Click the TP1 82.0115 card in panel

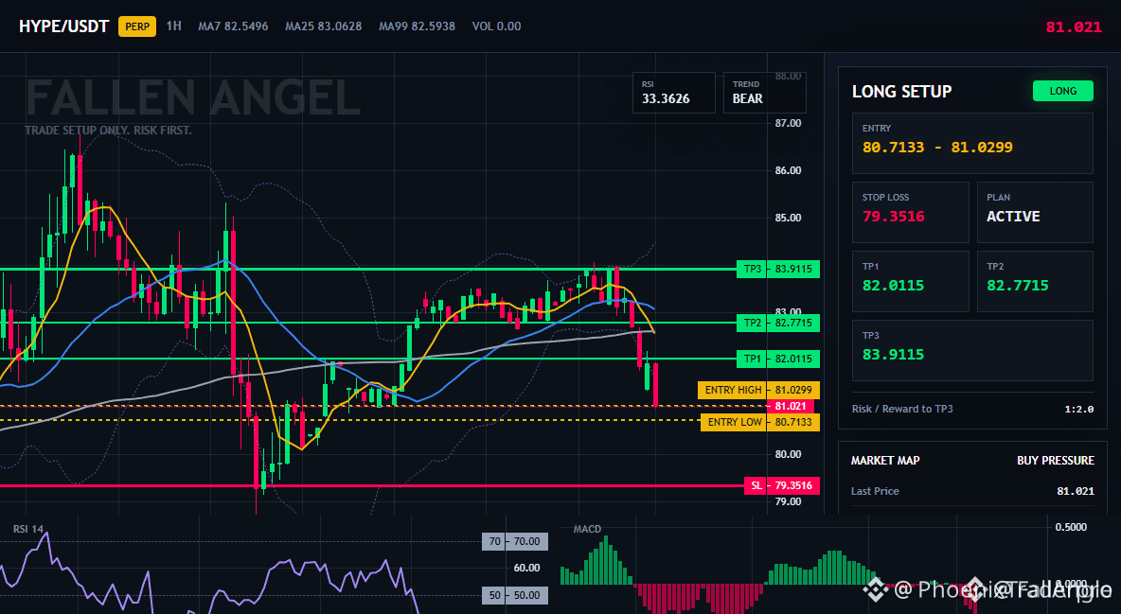coord(910,281)
